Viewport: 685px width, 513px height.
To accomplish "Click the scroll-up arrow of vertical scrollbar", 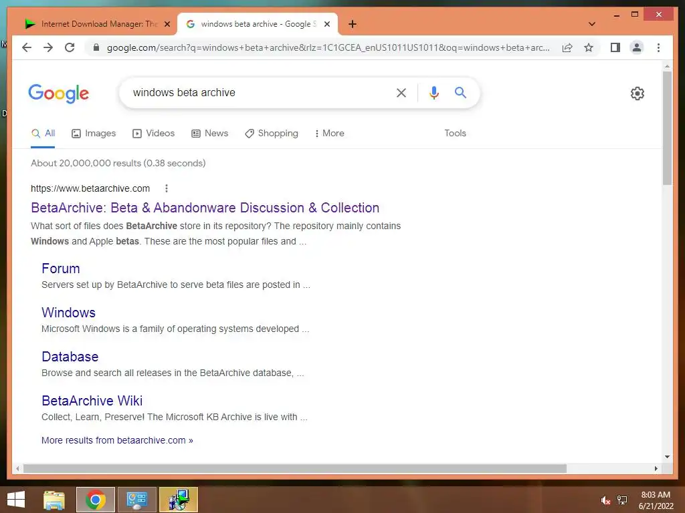I will coord(667,66).
